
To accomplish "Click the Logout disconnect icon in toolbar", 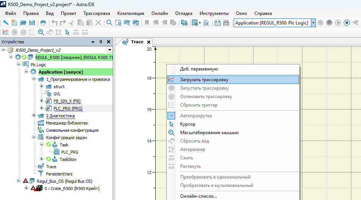I will click(x=329, y=23).
